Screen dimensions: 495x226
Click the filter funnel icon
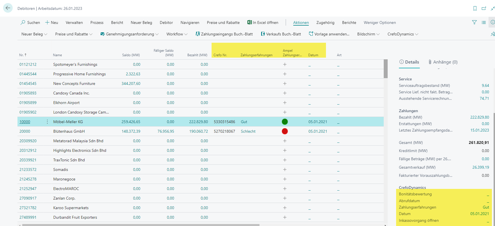[474, 22]
